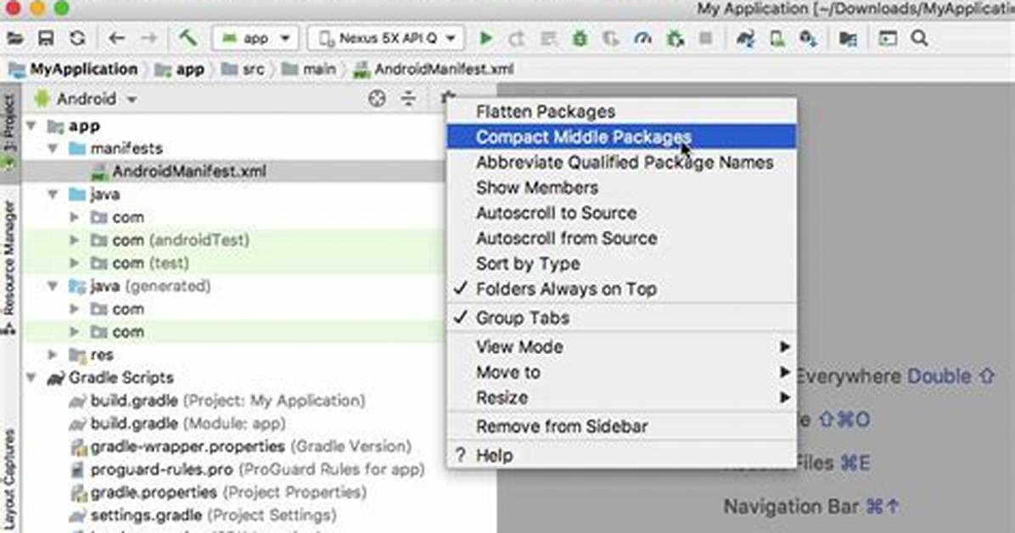Click the Stop button in the toolbar
The image size is (1015, 533).
tap(705, 39)
